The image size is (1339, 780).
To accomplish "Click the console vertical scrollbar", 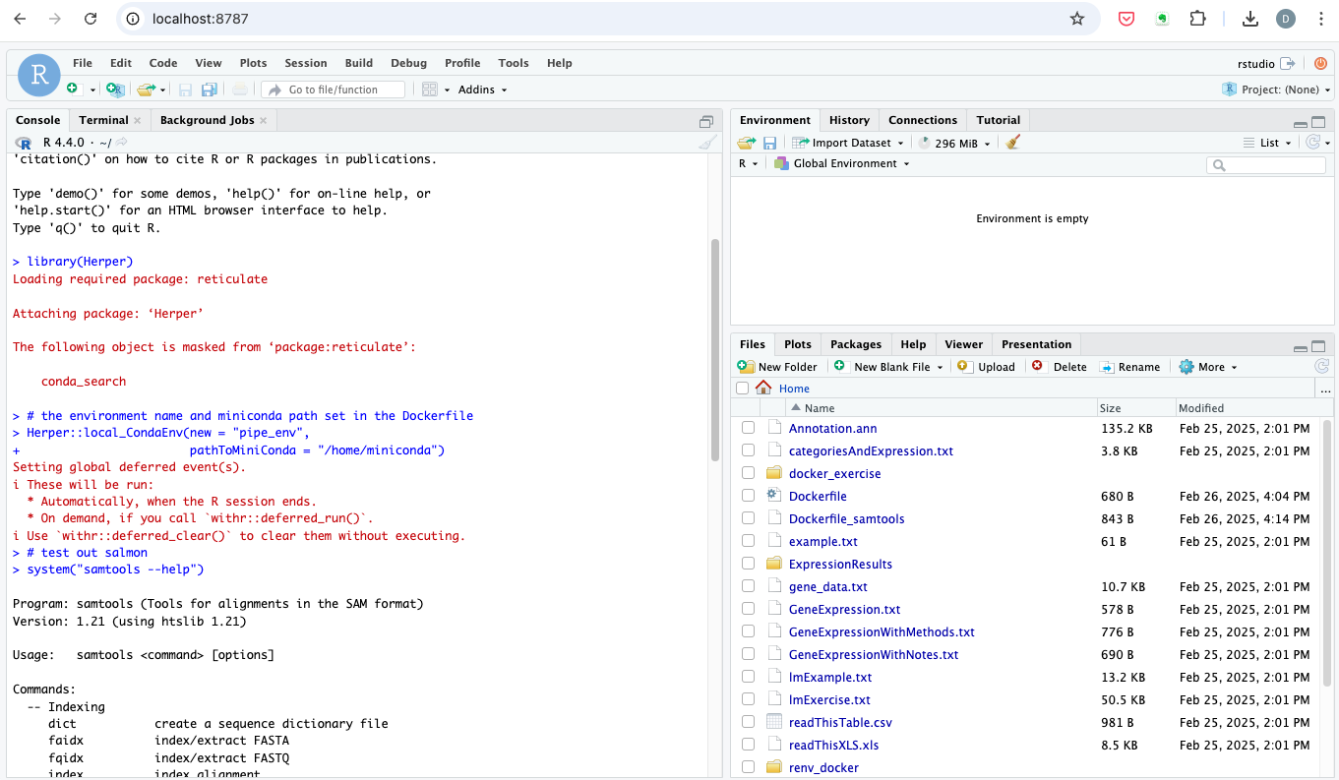I will click(x=715, y=349).
